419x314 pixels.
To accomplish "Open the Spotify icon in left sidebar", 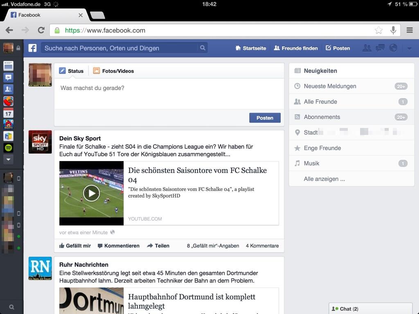I will point(8,148).
